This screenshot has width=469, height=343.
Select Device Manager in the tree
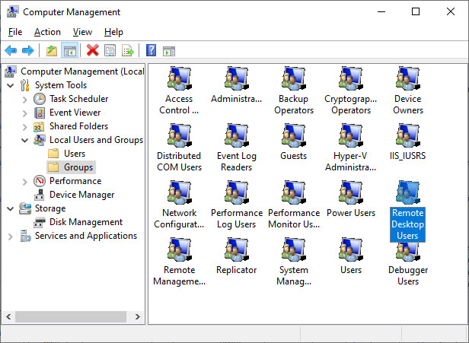click(x=81, y=195)
